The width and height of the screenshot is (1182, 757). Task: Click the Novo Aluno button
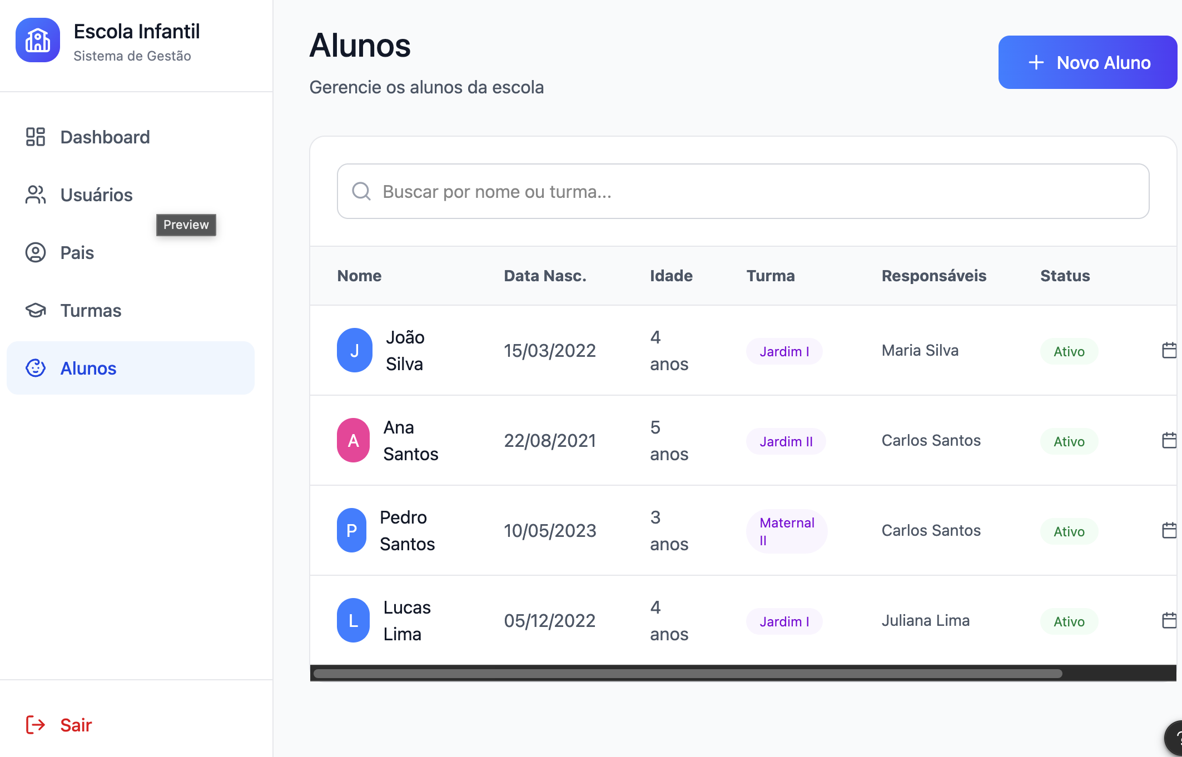tap(1087, 62)
